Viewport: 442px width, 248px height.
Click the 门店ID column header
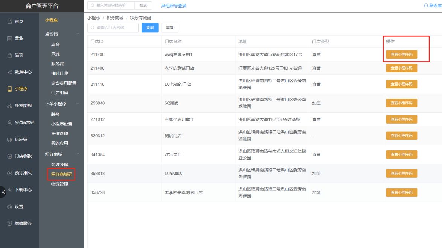point(97,41)
